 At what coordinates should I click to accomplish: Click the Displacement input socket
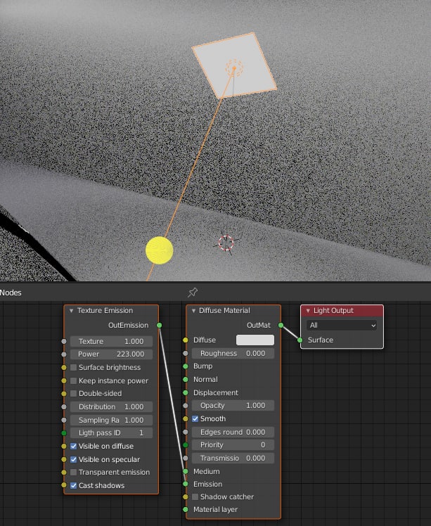(x=186, y=392)
